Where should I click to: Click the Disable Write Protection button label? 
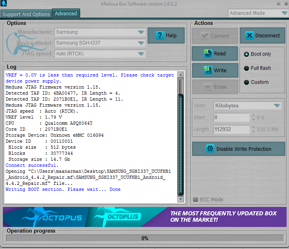point(244,149)
